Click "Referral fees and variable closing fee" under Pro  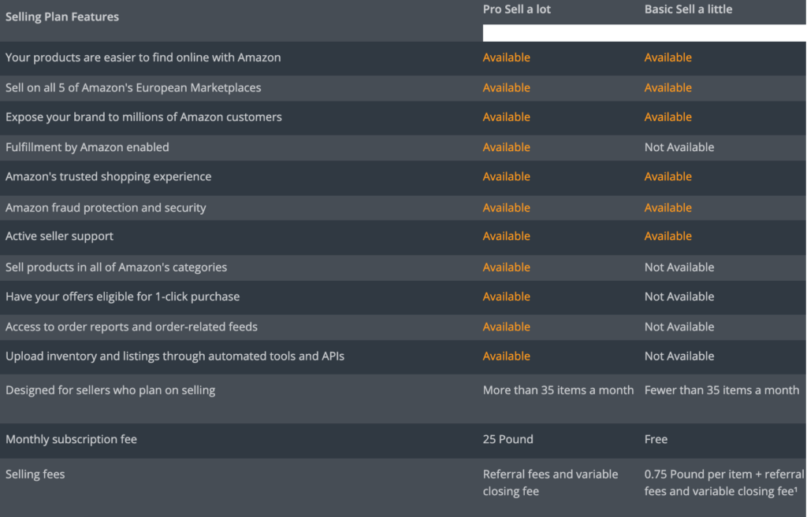[550, 482]
